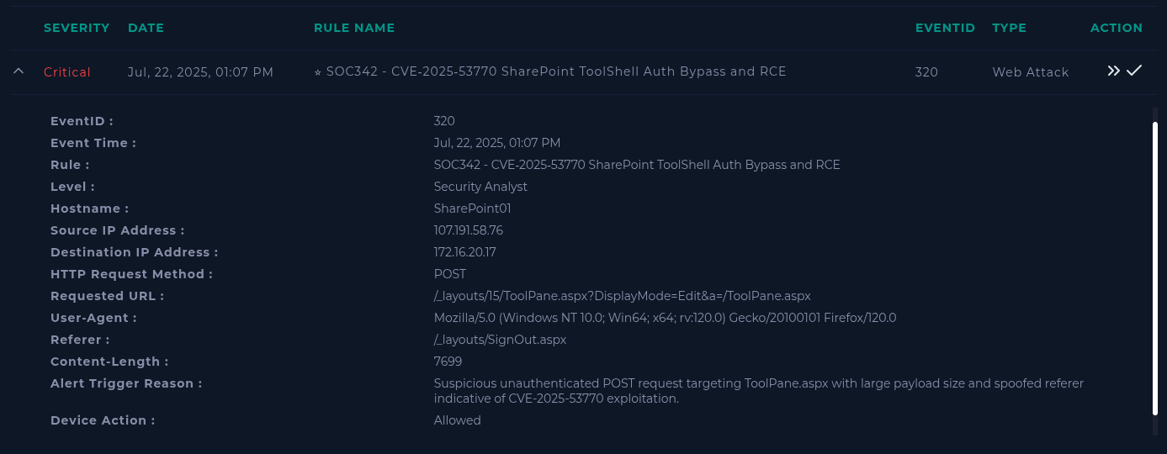
Task: Click the RULE NAME column header
Action: (x=354, y=28)
